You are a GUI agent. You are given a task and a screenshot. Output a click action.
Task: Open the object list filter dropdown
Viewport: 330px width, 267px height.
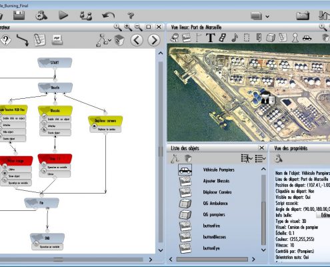tap(260, 158)
